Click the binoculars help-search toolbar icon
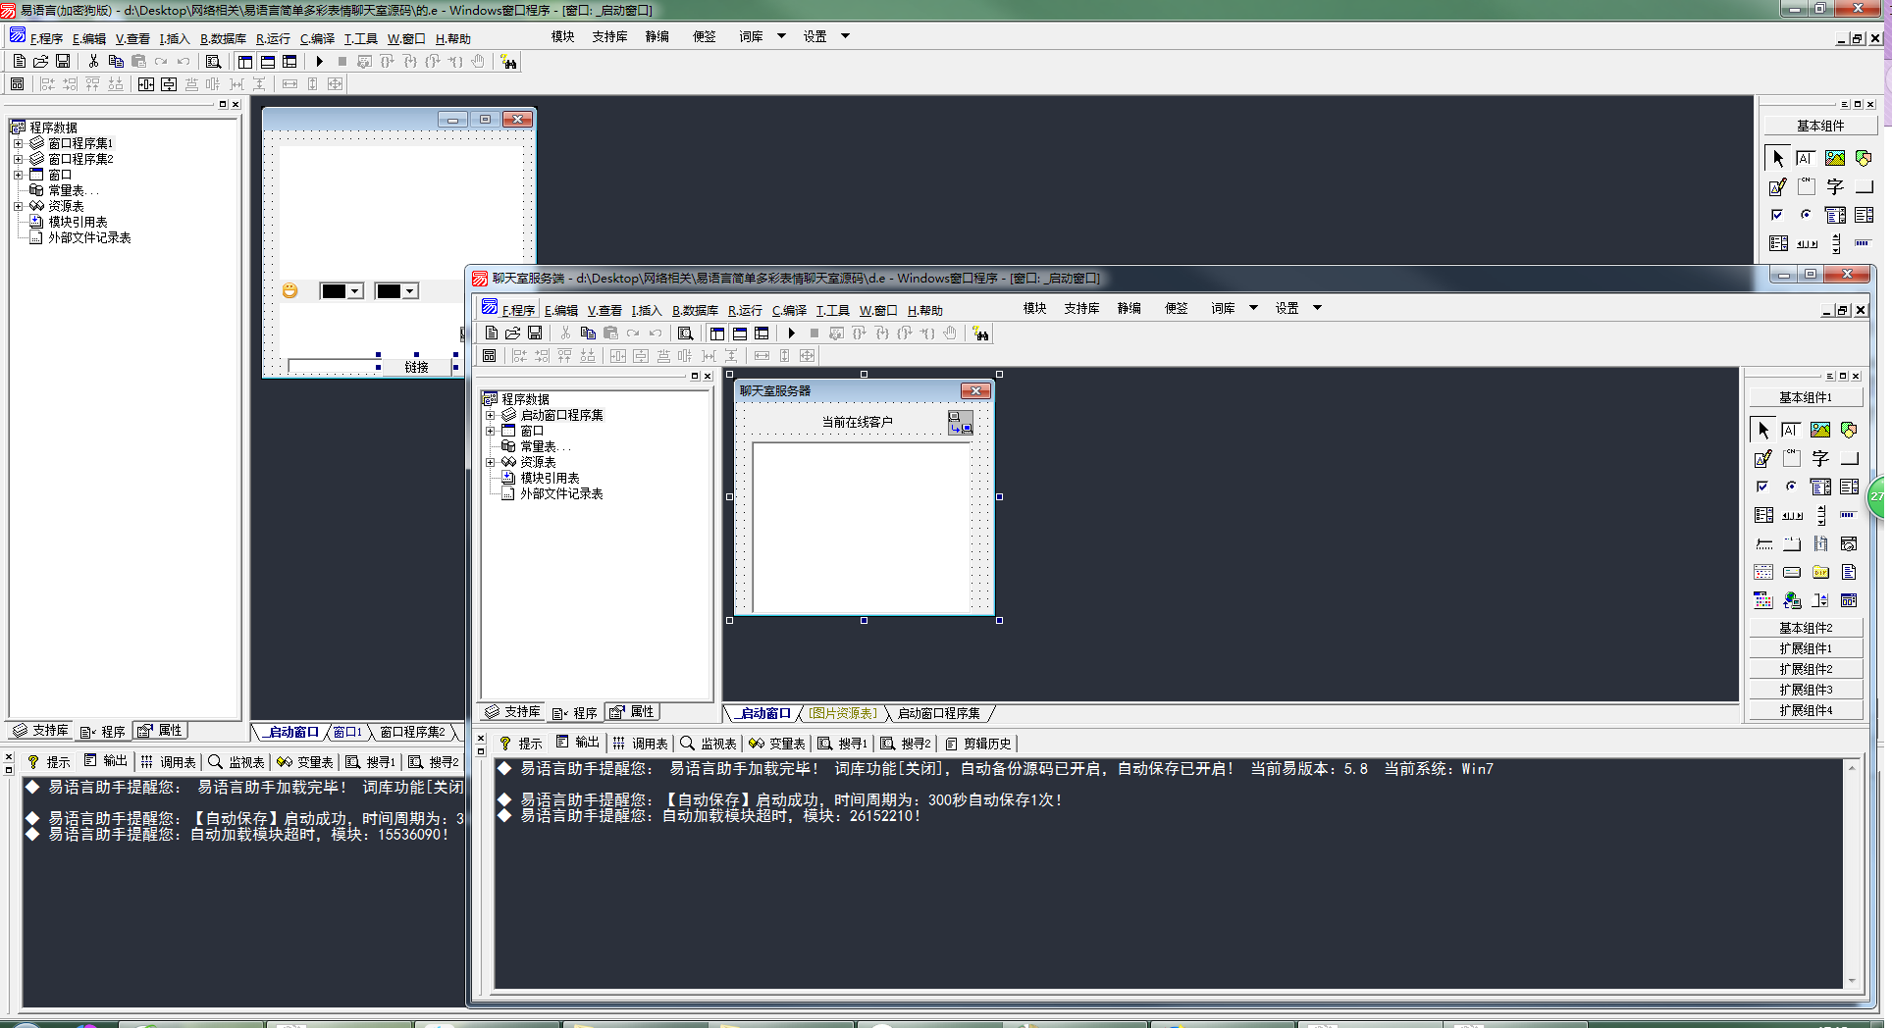Viewport: 1892px width, 1028px height. click(x=980, y=334)
